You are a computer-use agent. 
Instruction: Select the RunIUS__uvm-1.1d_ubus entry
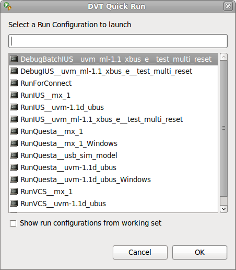(x=113, y=107)
